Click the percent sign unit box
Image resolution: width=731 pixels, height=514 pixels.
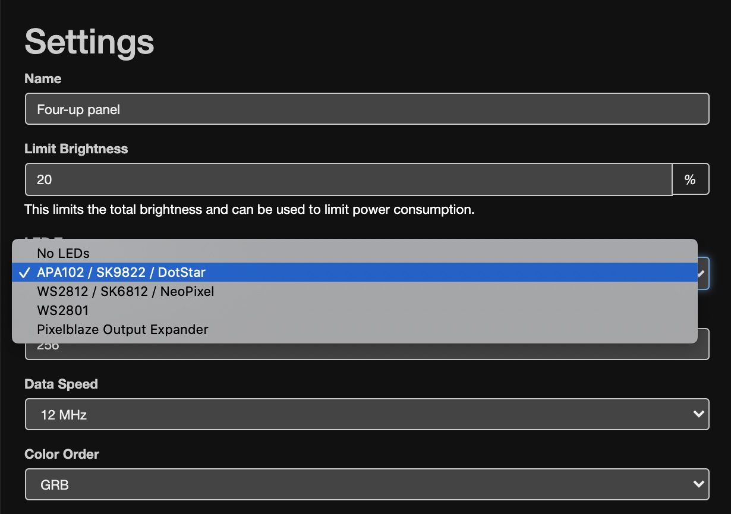point(690,179)
